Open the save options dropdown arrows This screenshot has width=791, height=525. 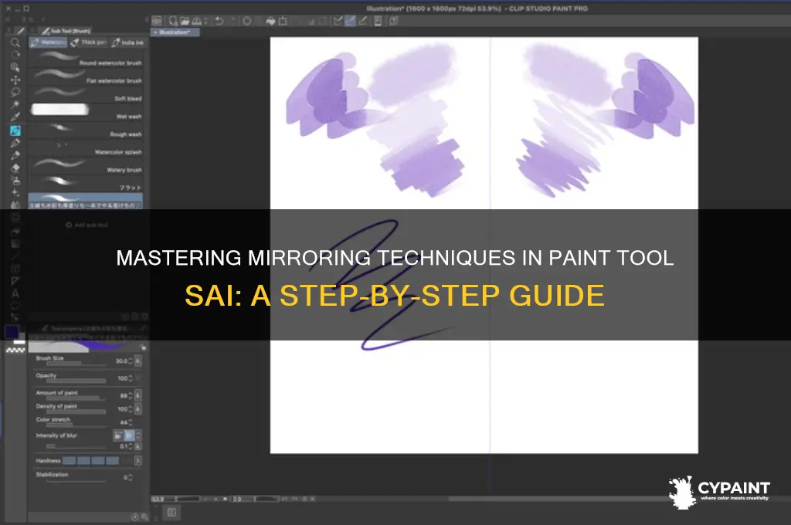(x=206, y=21)
